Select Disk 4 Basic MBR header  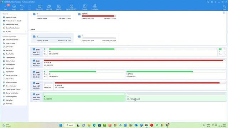click(36, 97)
